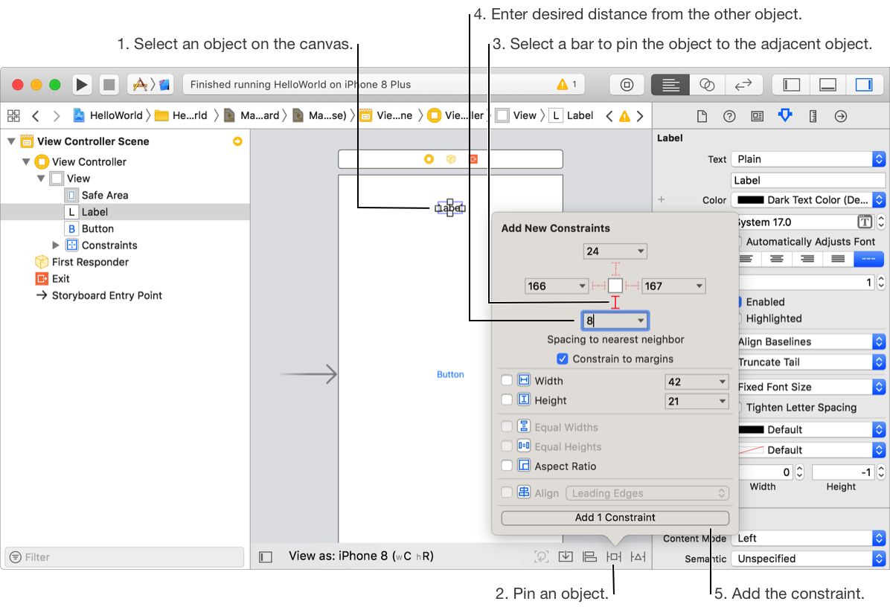Open the Semantic dropdown set to Unspecified
This screenshot has width=890, height=607.
[808, 559]
